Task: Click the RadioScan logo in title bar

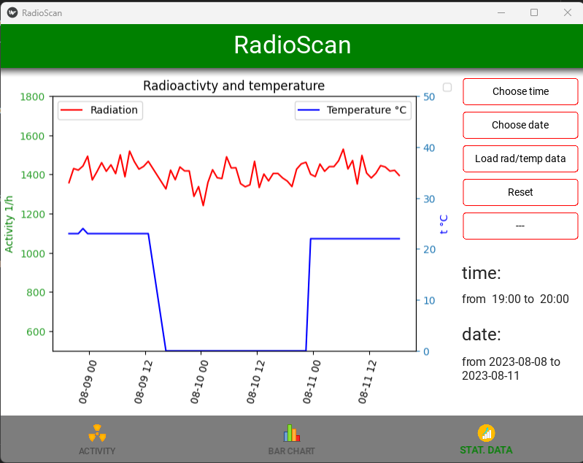Action: [x=12, y=12]
